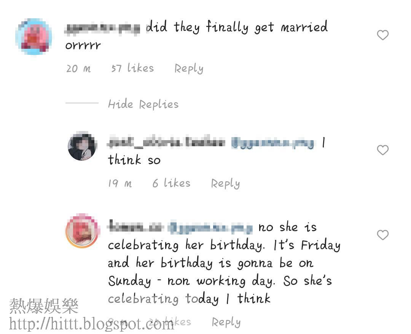411x334 pixels.
Task: View the 6 likes list
Action: coord(171,183)
